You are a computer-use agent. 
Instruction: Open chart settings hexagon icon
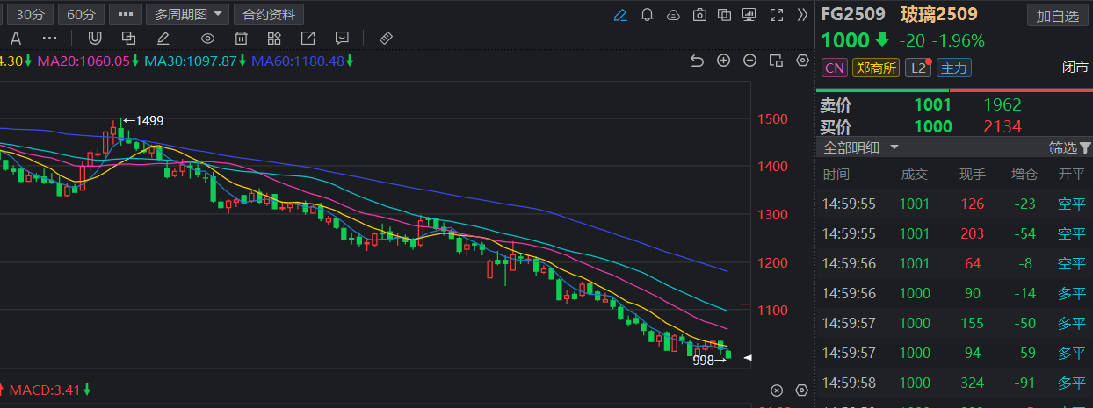pyautogui.click(x=801, y=61)
